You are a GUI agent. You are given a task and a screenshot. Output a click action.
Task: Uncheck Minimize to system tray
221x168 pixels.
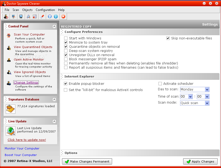click(66, 42)
